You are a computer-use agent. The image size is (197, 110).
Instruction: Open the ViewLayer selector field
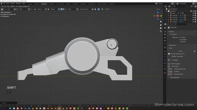pos(184,4)
